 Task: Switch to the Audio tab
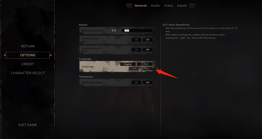point(155,6)
